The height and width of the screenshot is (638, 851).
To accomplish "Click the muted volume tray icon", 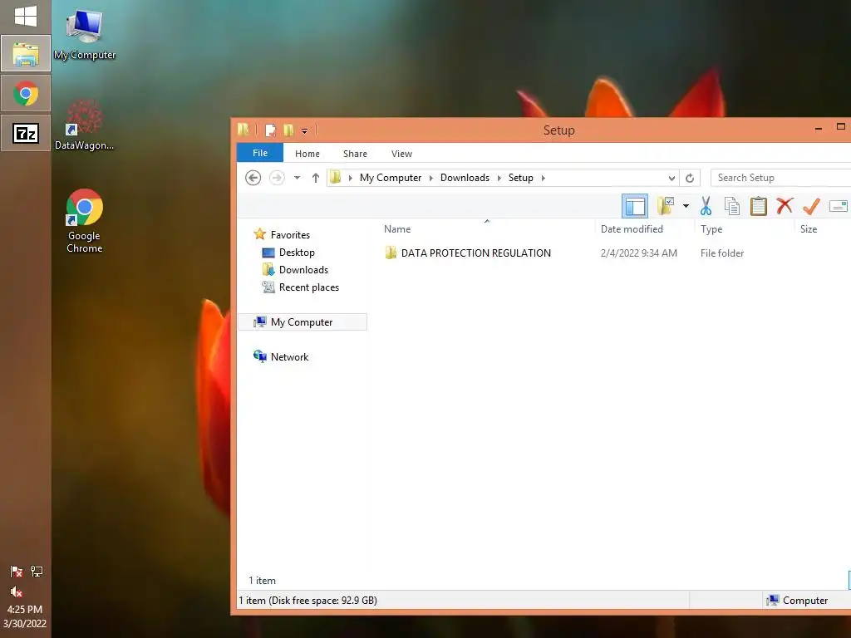I will [x=17, y=591].
